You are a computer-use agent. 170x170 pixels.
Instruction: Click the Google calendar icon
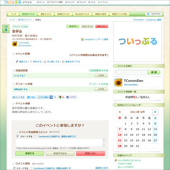coord(82,39)
